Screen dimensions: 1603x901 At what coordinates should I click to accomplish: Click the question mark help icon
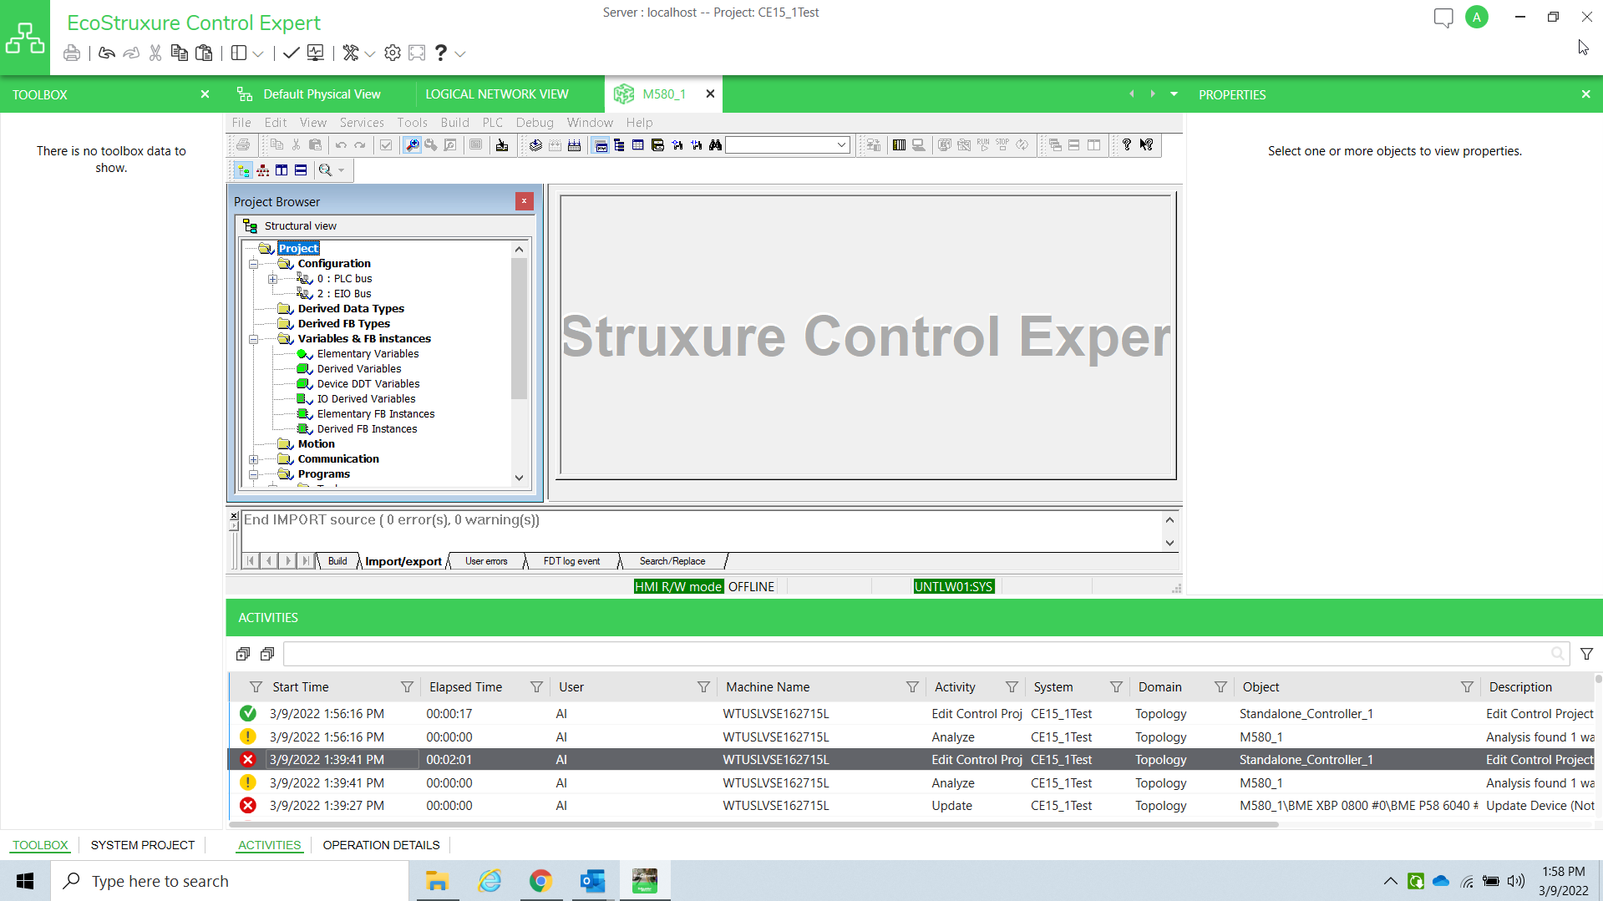click(441, 53)
